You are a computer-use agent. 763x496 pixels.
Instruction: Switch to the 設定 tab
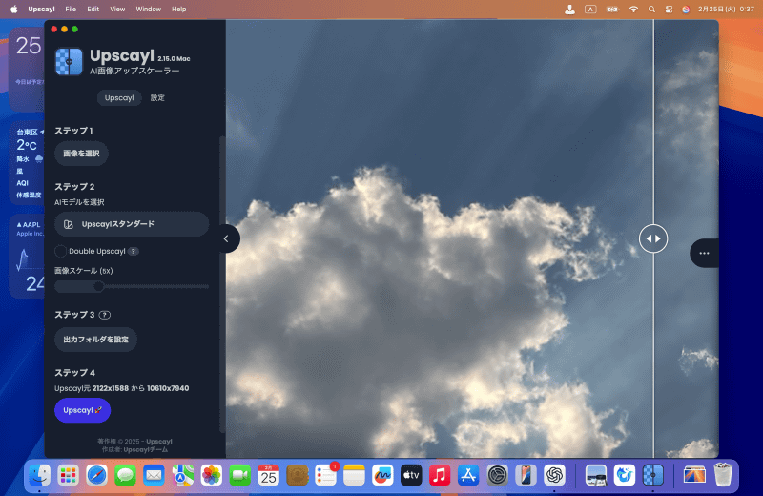click(157, 98)
